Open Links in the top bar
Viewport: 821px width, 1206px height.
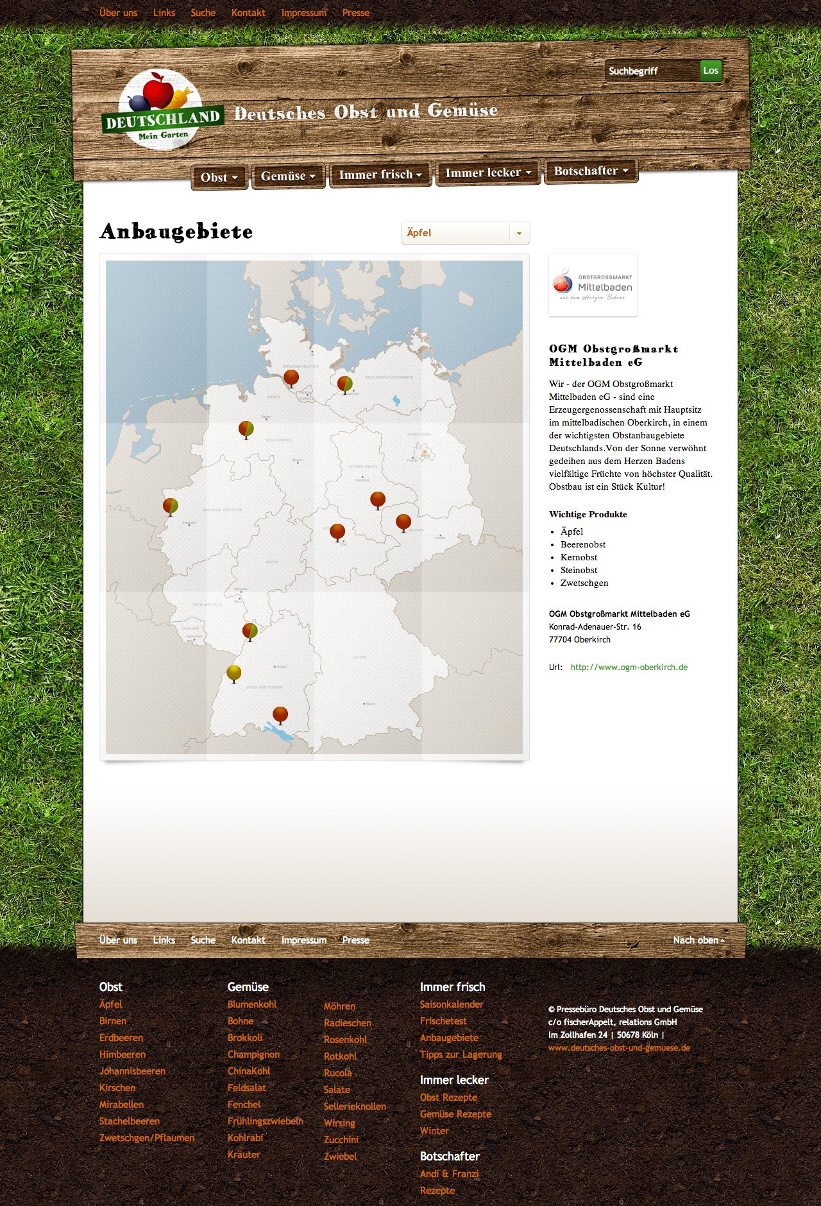tap(164, 13)
